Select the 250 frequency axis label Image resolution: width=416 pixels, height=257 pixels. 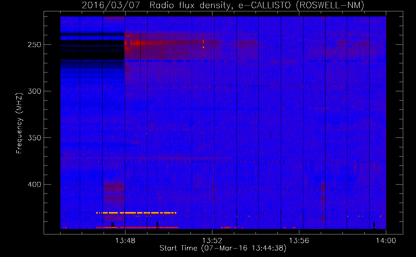pyautogui.click(x=34, y=45)
